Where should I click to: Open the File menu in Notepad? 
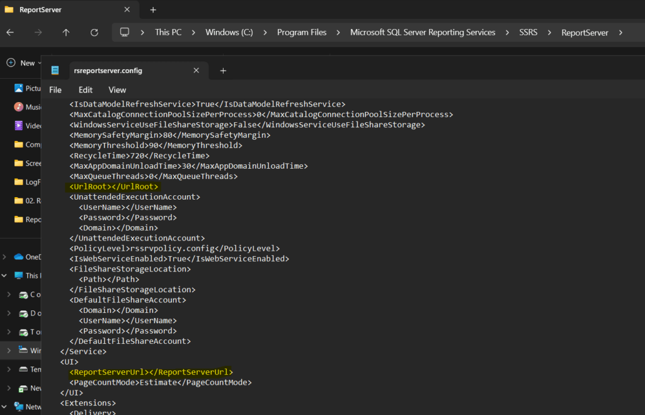coord(55,89)
